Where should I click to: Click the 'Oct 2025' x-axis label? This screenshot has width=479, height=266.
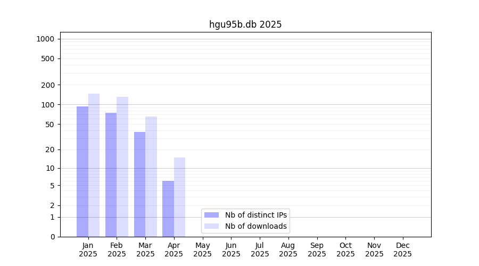point(345,250)
